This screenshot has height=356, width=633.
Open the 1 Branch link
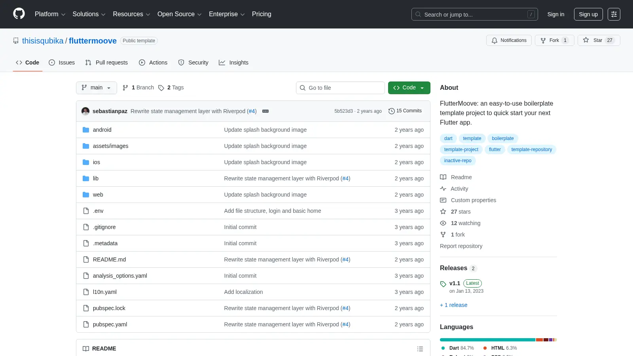click(138, 88)
